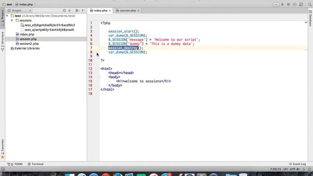Open index.php in project tree

(x=27, y=34)
